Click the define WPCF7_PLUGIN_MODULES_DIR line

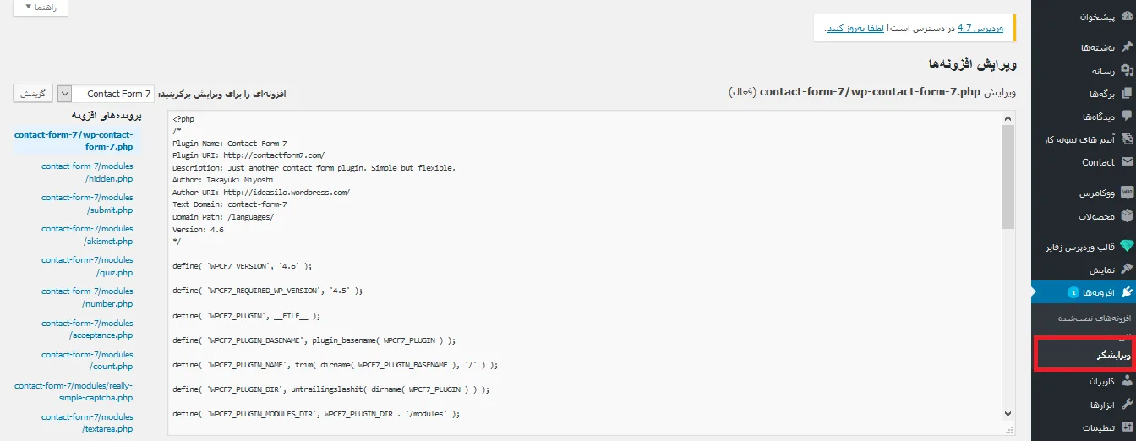pyautogui.click(x=316, y=414)
